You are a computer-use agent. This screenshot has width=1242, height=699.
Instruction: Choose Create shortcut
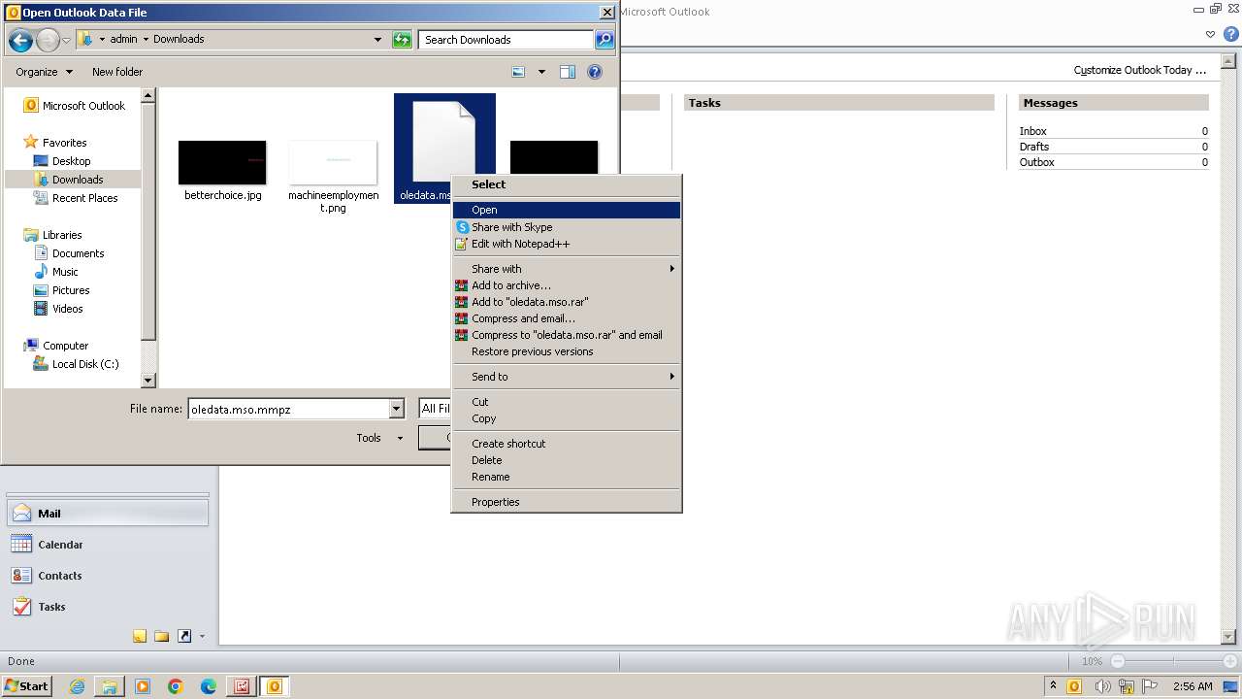567,444
